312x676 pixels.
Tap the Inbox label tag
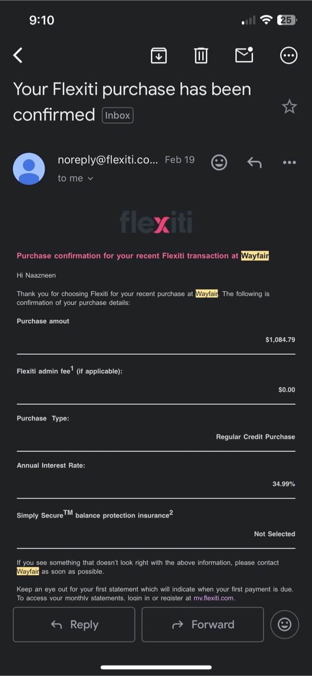(118, 115)
